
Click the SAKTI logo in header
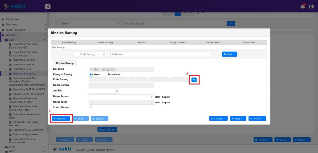pyautogui.click(x=14, y=6)
